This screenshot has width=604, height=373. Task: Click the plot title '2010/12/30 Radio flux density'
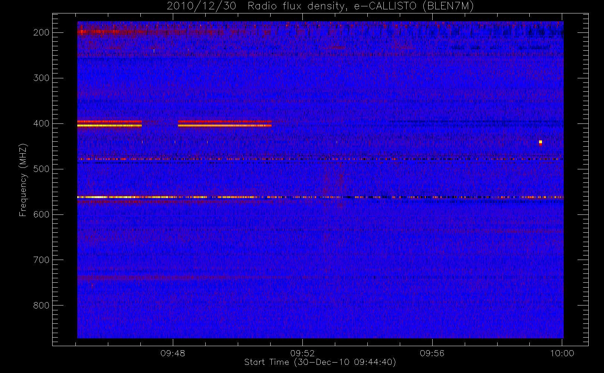(320, 6)
